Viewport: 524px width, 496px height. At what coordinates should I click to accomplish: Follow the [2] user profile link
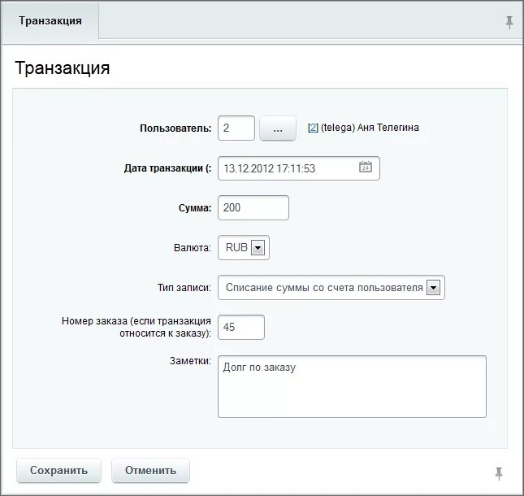pyautogui.click(x=313, y=128)
